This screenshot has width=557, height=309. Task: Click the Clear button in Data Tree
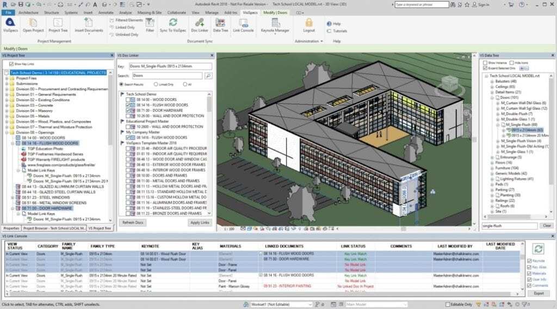click(x=547, y=225)
